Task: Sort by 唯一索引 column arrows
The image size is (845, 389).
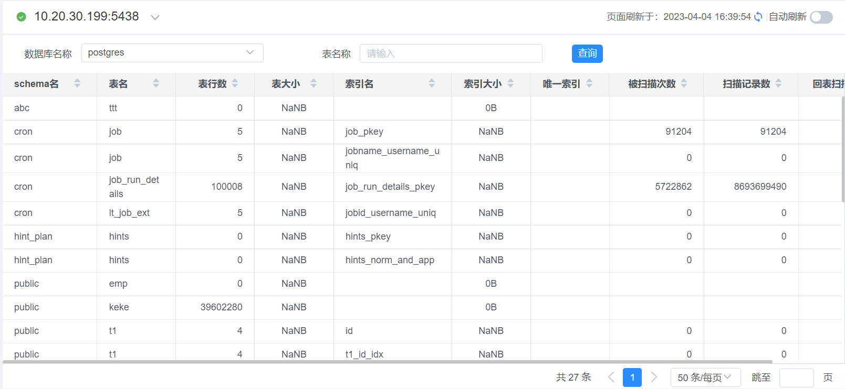Action: (589, 83)
